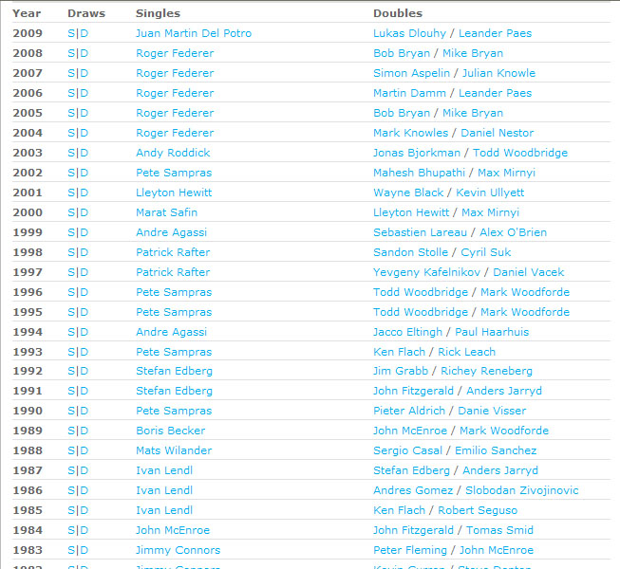620x569 pixels.
Task: Open Simon Aspelin's link in 2007 doubles
Action: [x=410, y=73]
